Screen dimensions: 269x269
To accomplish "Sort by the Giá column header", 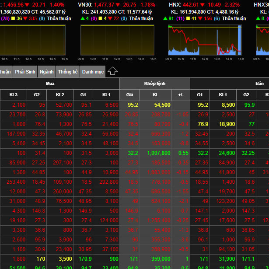I will point(129,94).
